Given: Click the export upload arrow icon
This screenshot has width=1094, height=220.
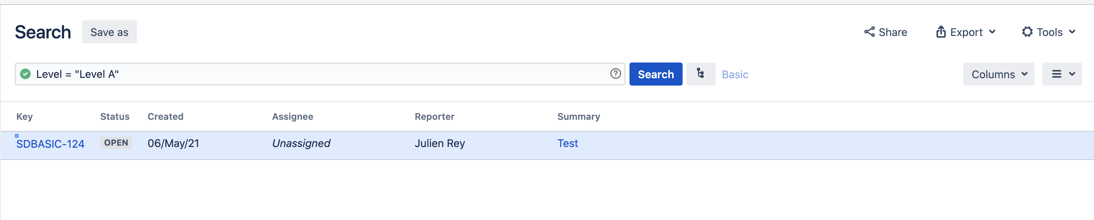Looking at the screenshot, I should pyautogui.click(x=941, y=32).
